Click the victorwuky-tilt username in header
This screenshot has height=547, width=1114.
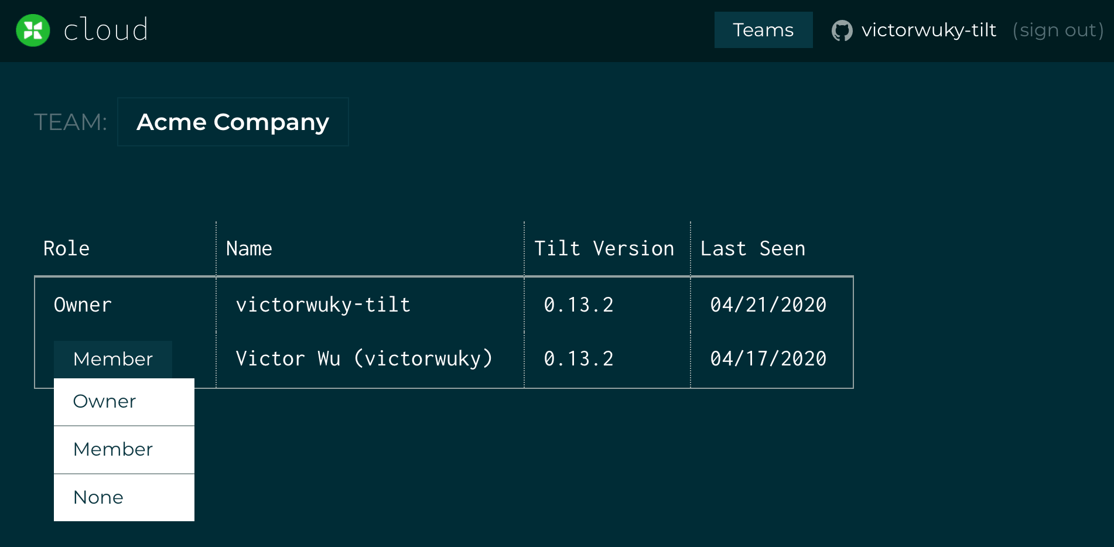[928, 30]
